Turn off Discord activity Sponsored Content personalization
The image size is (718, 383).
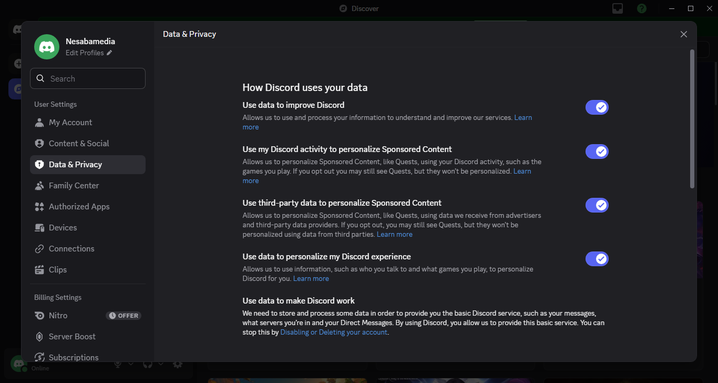pyautogui.click(x=597, y=152)
